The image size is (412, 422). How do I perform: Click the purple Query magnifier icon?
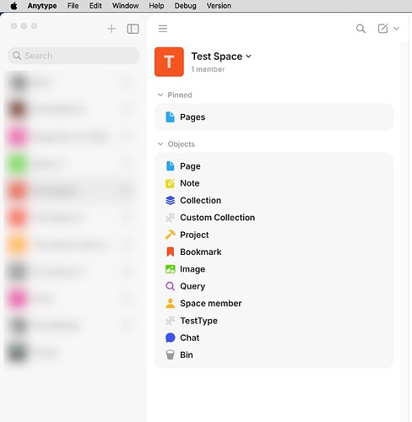pos(170,286)
